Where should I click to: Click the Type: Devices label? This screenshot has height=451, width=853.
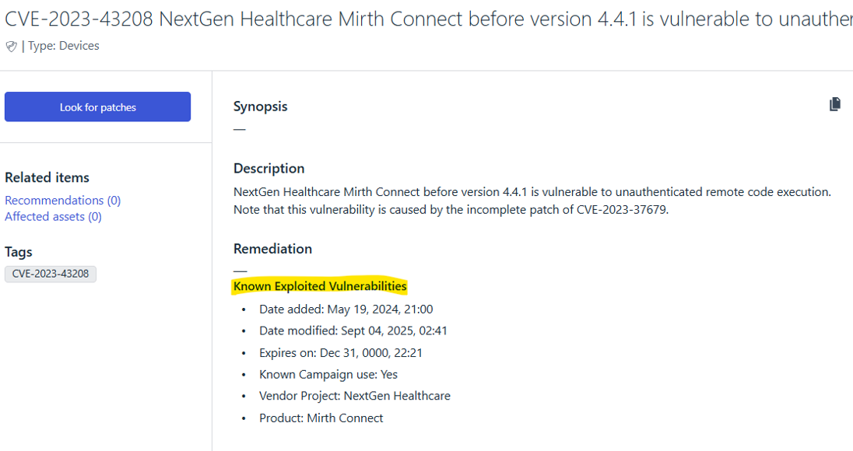click(x=64, y=46)
